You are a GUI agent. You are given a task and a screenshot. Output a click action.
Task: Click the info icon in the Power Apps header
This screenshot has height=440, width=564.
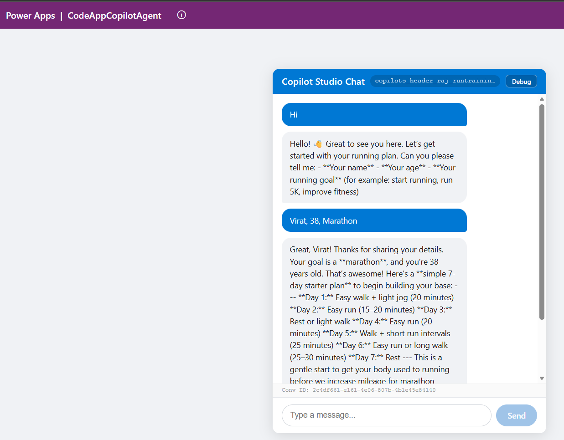coord(181,15)
